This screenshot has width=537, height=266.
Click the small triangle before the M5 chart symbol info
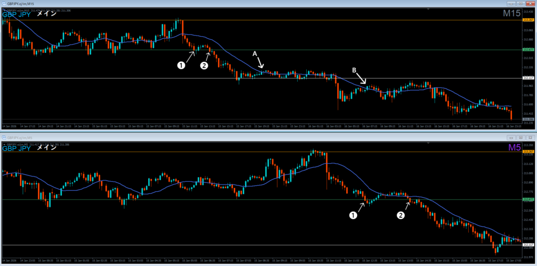pyautogui.click(x=4, y=145)
